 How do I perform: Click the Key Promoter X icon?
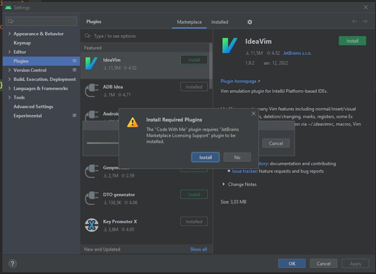[92, 225]
